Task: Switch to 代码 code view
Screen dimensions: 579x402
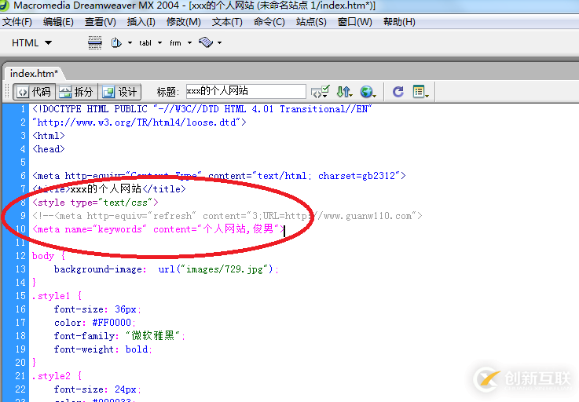Action: (x=35, y=92)
